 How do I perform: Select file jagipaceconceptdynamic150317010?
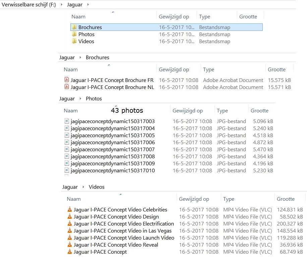pyautogui.click(x=113, y=171)
